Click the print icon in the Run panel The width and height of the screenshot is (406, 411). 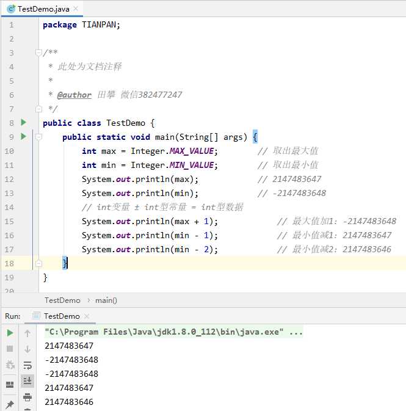click(27, 397)
